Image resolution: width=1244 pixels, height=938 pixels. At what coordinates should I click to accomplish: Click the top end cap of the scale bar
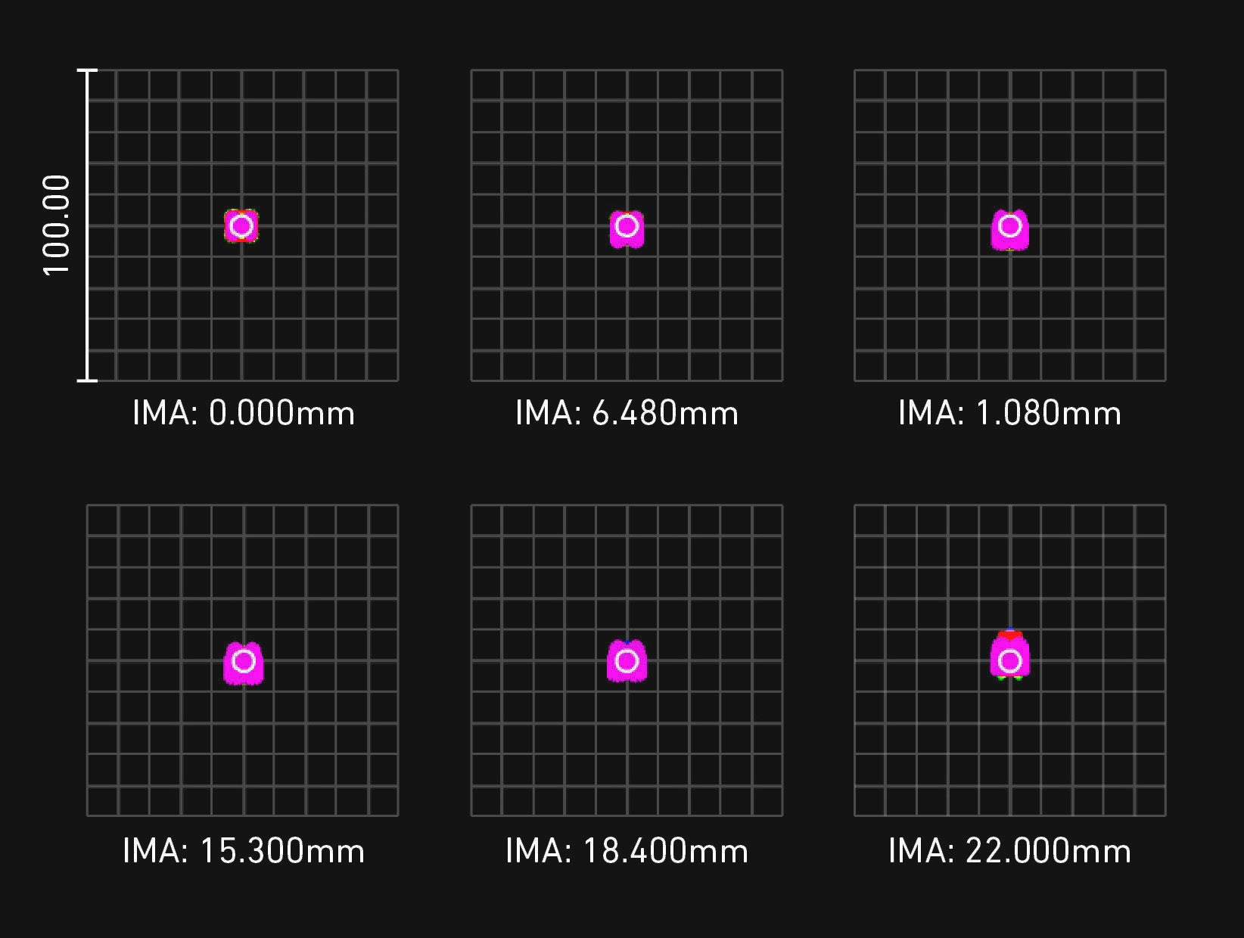(x=88, y=71)
